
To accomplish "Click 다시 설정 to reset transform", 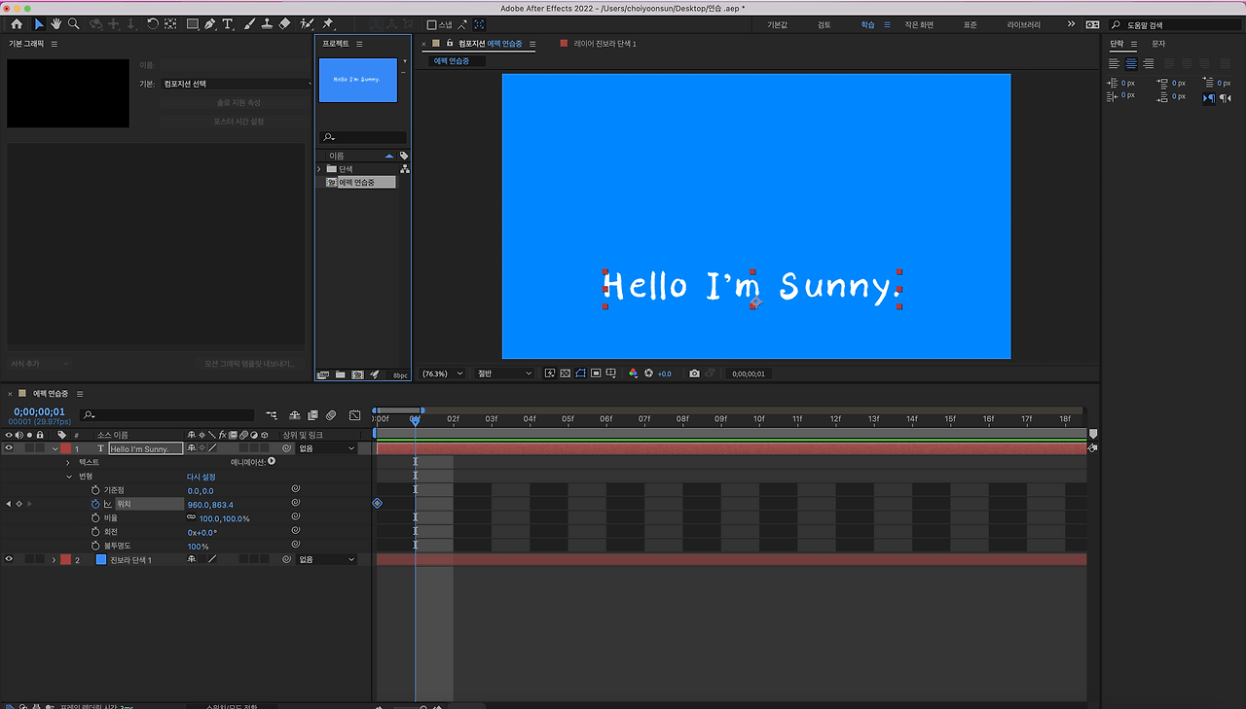I will [x=201, y=477].
